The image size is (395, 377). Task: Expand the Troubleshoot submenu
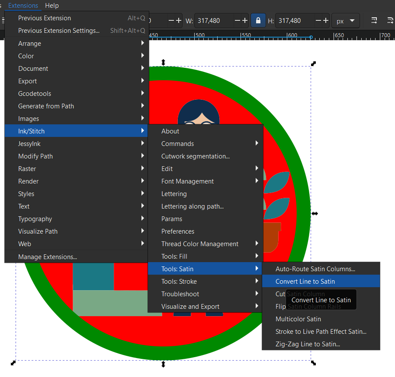[x=205, y=294]
